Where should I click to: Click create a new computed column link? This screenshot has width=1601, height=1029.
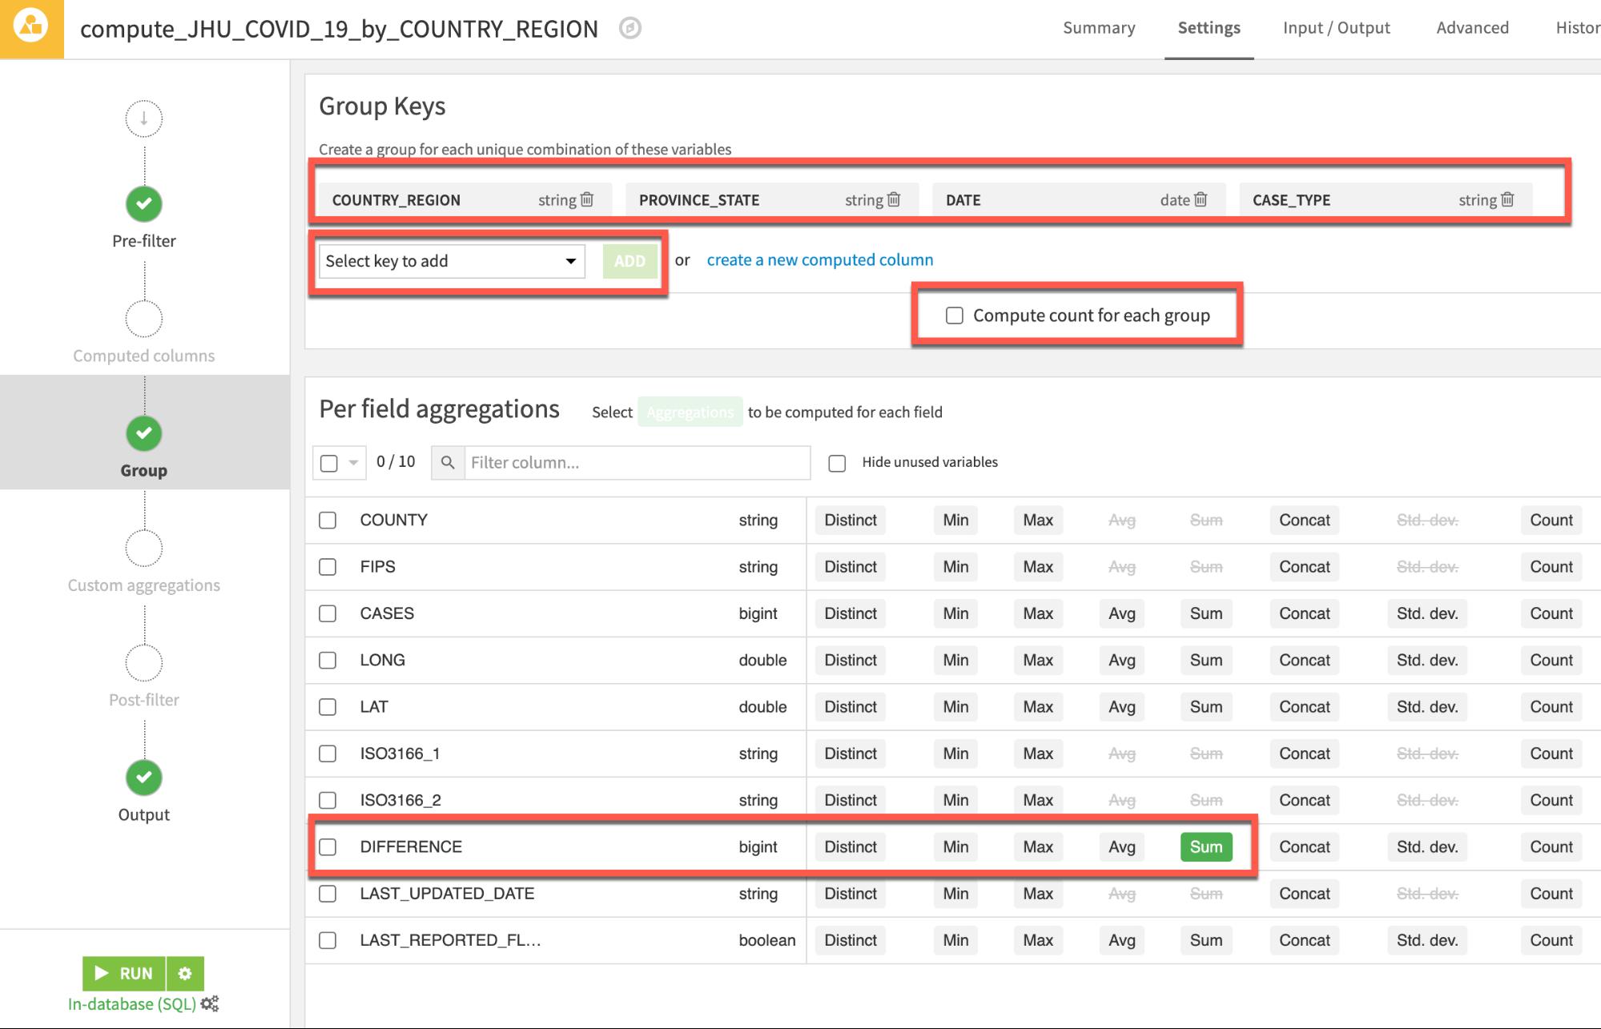[x=819, y=259]
